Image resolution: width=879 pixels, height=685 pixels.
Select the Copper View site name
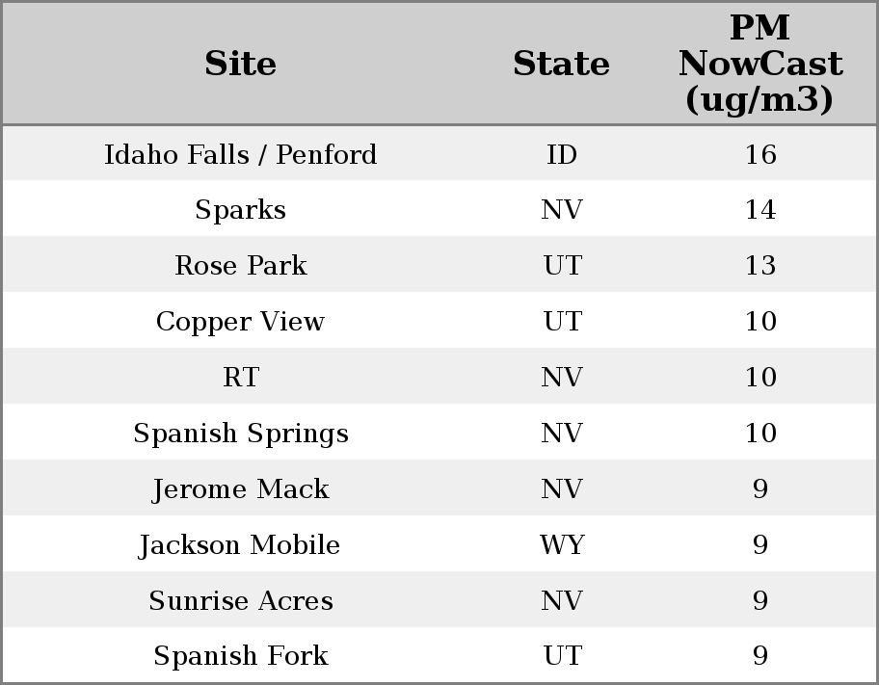[240, 322]
